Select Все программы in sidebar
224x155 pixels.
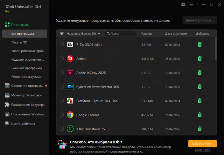[24, 34]
